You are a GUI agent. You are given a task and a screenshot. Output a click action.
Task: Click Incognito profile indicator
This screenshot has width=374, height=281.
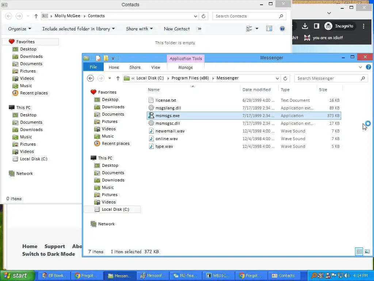tap(339, 26)
